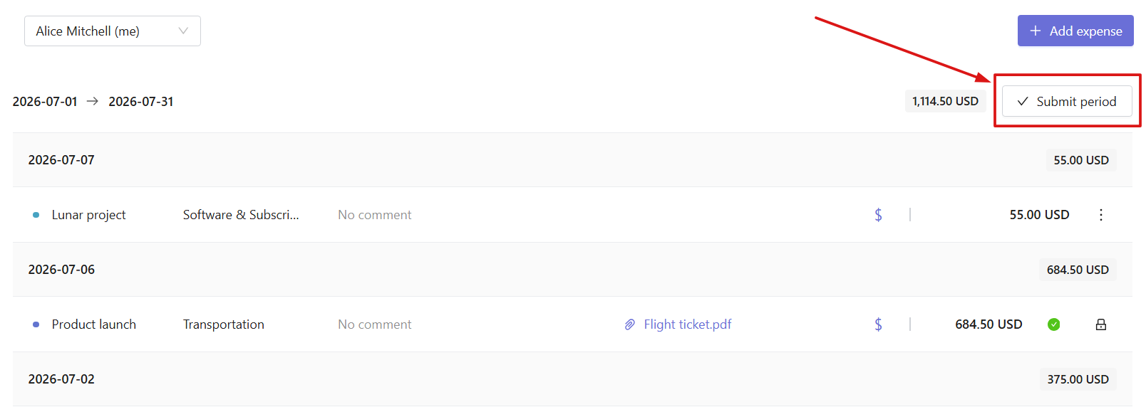Select the 2026-07-07 date group header
Image resolution: width=1146 pixels, height=412 pixels.
(572, 160)
